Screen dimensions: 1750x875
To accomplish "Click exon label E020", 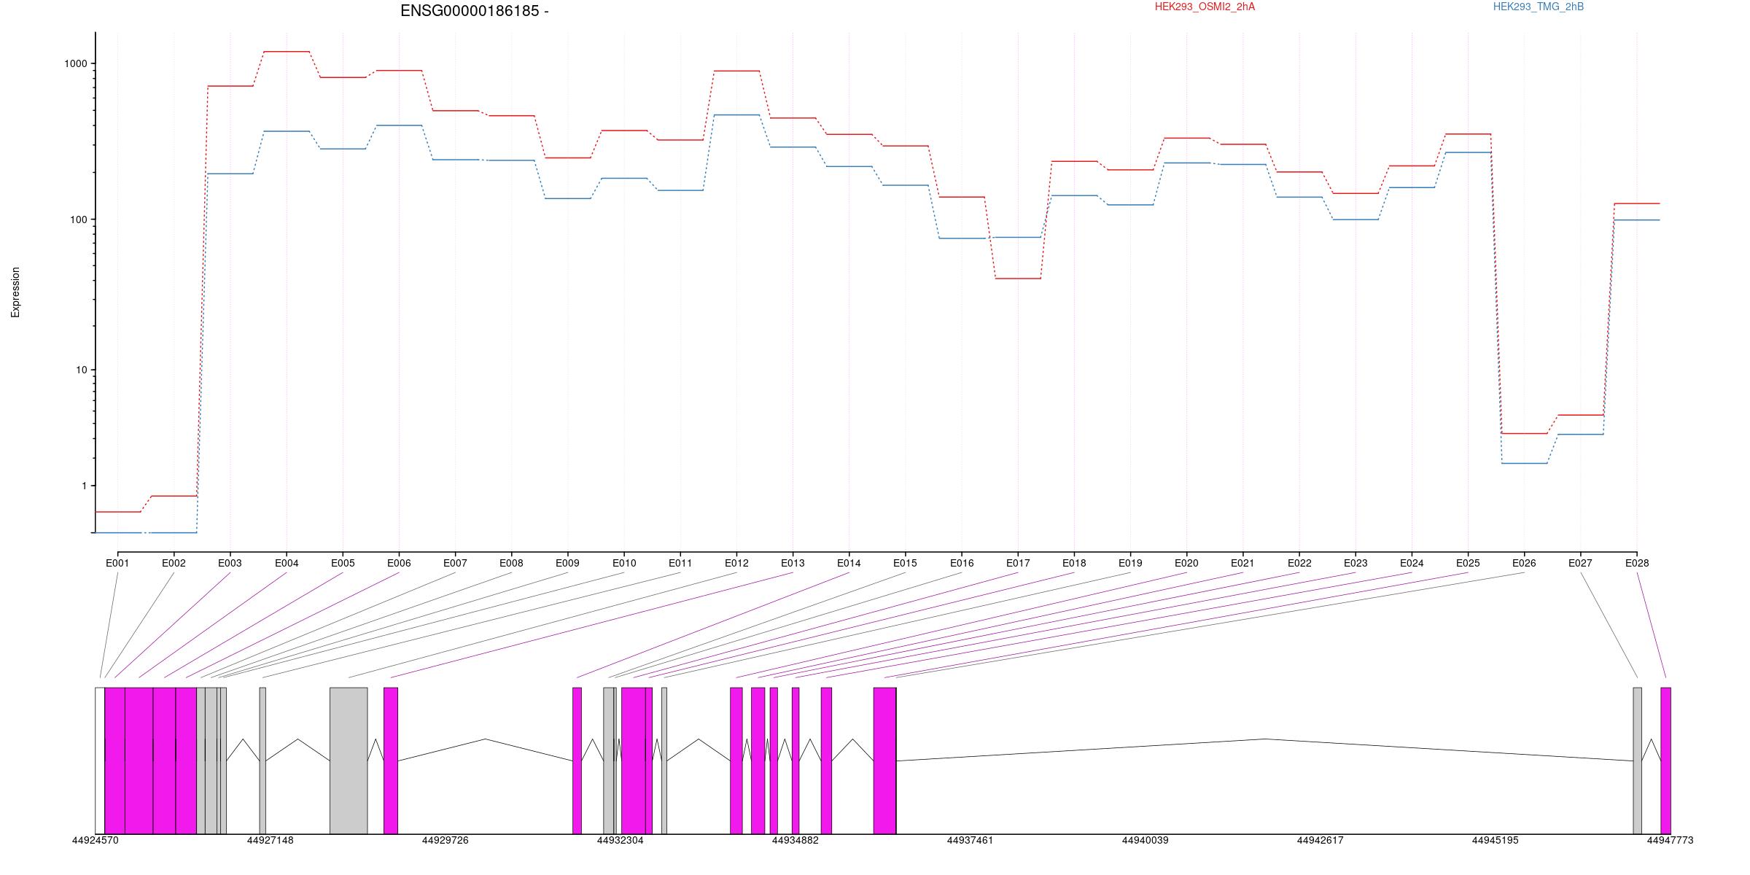I will 1186,563.
